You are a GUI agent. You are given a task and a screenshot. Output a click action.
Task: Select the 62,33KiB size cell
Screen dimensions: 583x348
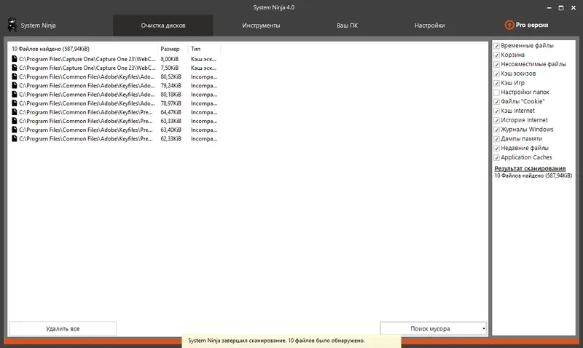171,139
